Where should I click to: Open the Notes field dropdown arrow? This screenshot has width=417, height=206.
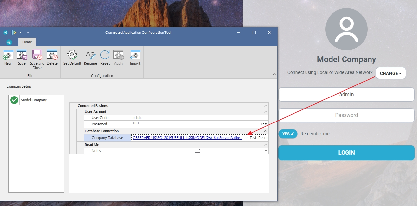click(266, 151)
